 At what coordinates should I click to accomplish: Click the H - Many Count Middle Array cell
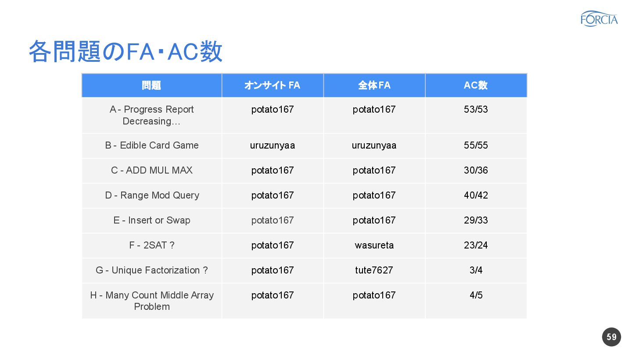[x=151, y=301]
